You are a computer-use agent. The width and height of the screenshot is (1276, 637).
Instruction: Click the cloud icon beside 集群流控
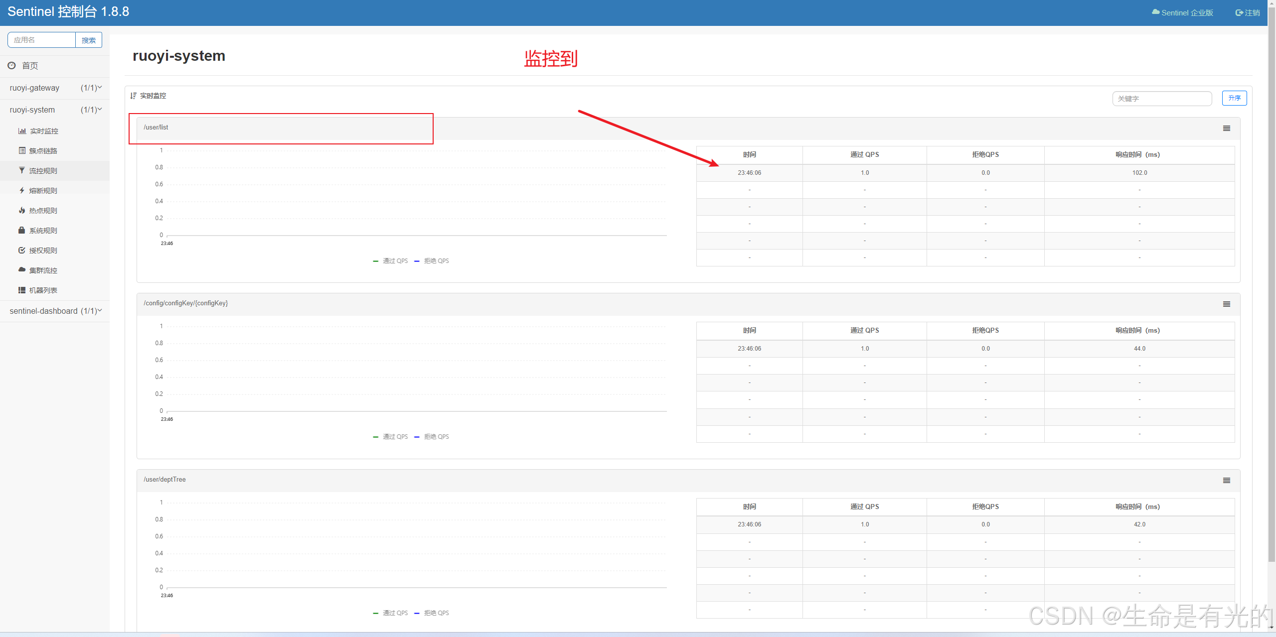point(22,269)
